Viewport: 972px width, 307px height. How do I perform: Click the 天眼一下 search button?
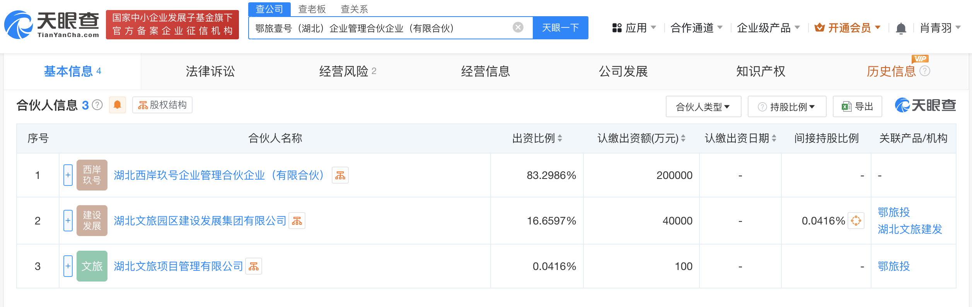pyautogui.click(x=561, y=28)
